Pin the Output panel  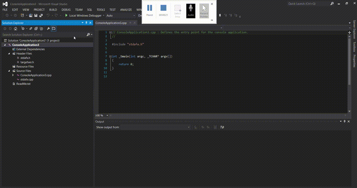tap(344, 122)
